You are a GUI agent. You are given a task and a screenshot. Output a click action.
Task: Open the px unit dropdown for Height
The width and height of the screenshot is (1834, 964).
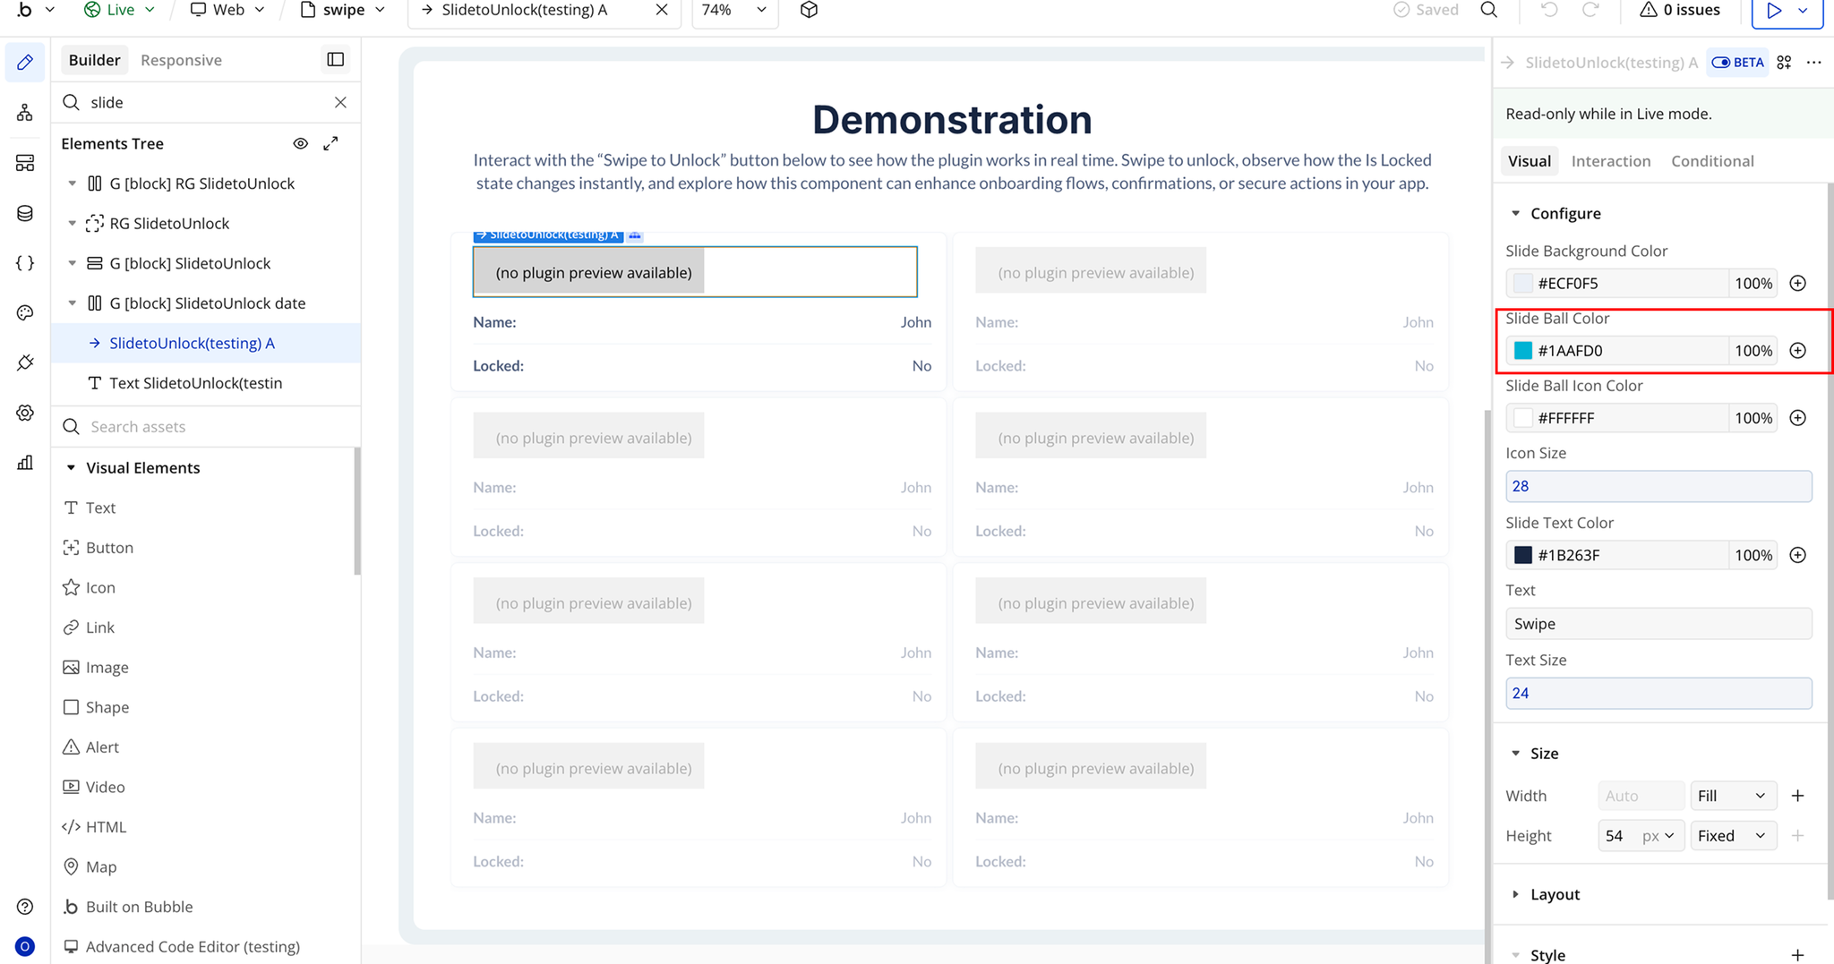coord(1658,836)
